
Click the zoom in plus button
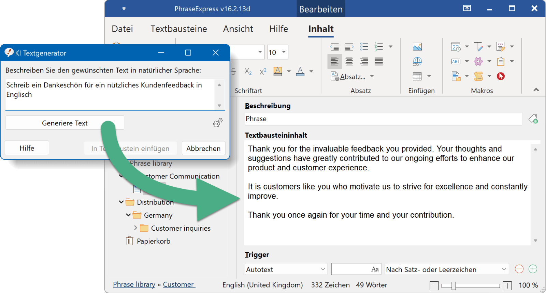[x=507, y=286]
